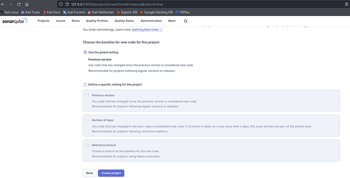The image size is (350, 178).
Task: Select Define a specific setting radio
Action: [x=85, y=85]
